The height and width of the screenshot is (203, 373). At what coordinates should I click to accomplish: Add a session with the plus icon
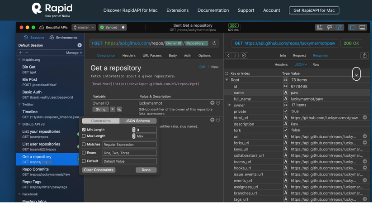click(x=21, y=53)
